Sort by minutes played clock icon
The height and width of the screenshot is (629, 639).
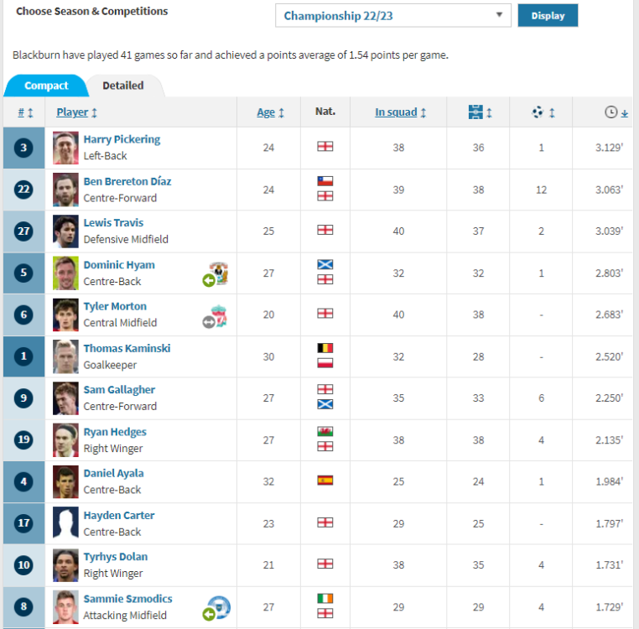coord(616,112)
